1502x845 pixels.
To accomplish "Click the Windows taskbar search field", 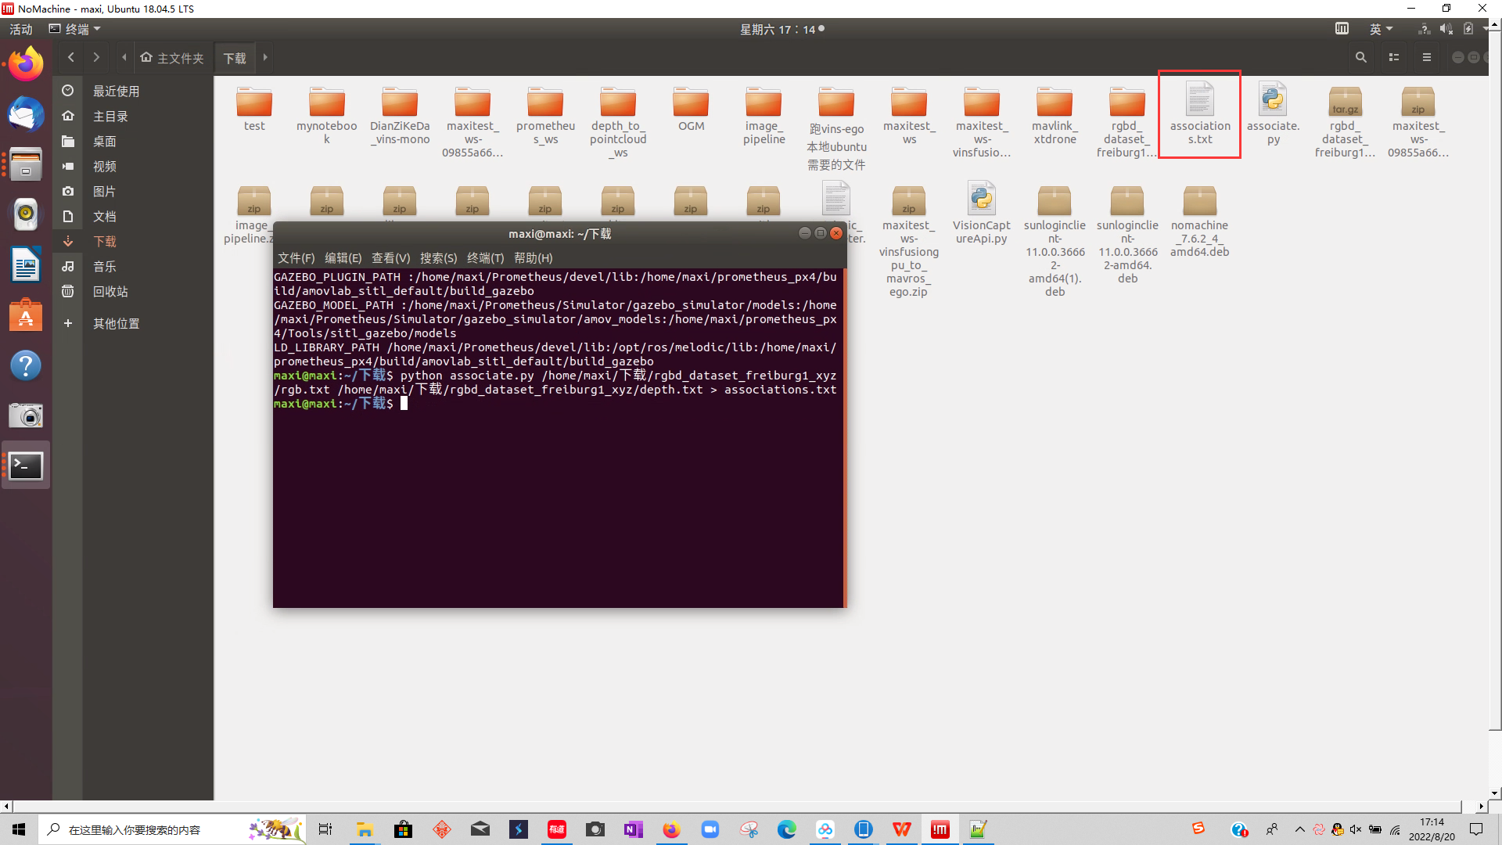I will [133, 829].
